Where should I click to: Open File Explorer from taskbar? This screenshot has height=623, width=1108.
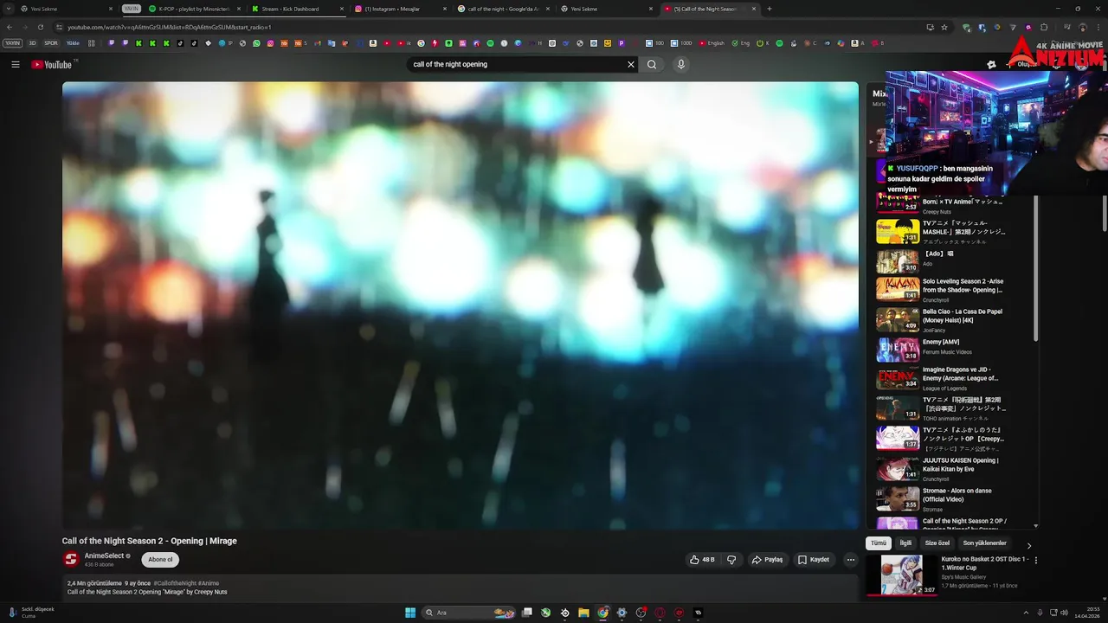tap(583, 613)
